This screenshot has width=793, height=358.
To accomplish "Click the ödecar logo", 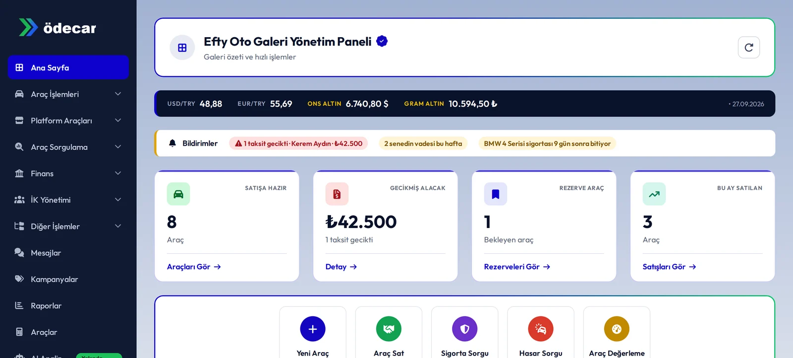I will click(57, 28).
